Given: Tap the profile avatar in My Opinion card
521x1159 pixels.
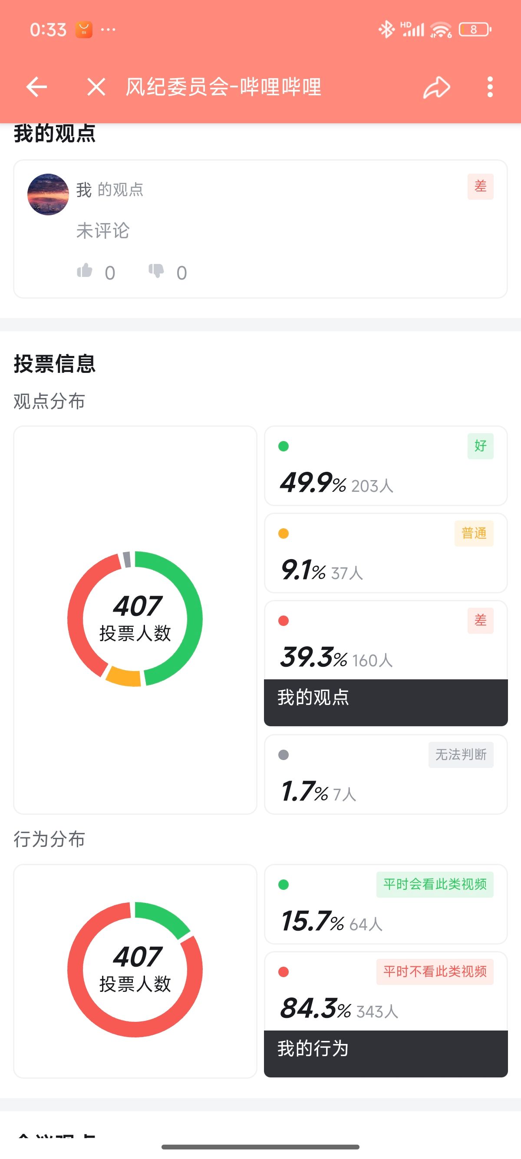Looking at the screenshot, I should point(48,194).
